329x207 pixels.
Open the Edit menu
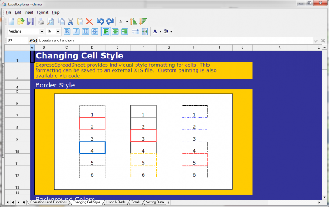pyautogui.click(x=18, y=12)
